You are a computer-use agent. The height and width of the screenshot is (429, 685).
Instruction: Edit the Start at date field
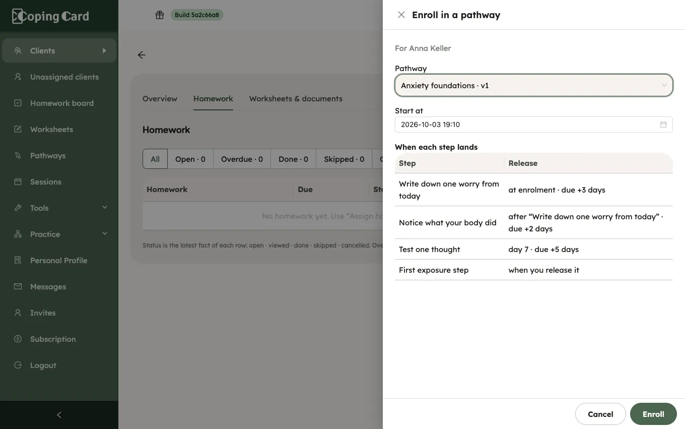(534, 125)
